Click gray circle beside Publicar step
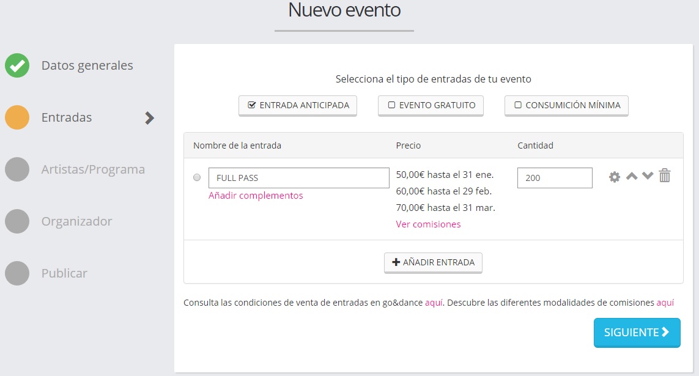The height and width of the screenshot is (376, 699). click(17, 273)
